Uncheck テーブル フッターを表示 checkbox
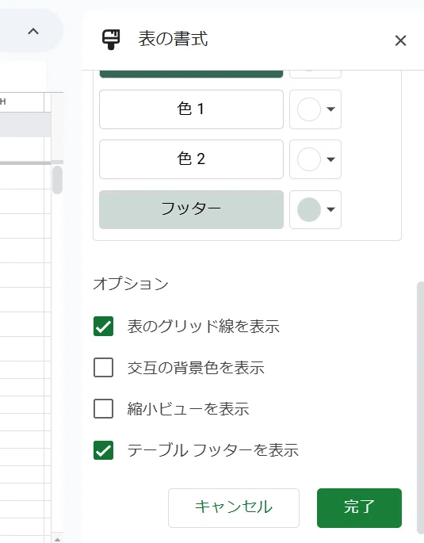This screenshot has height=543, width=424. click(x=103, y=449)
